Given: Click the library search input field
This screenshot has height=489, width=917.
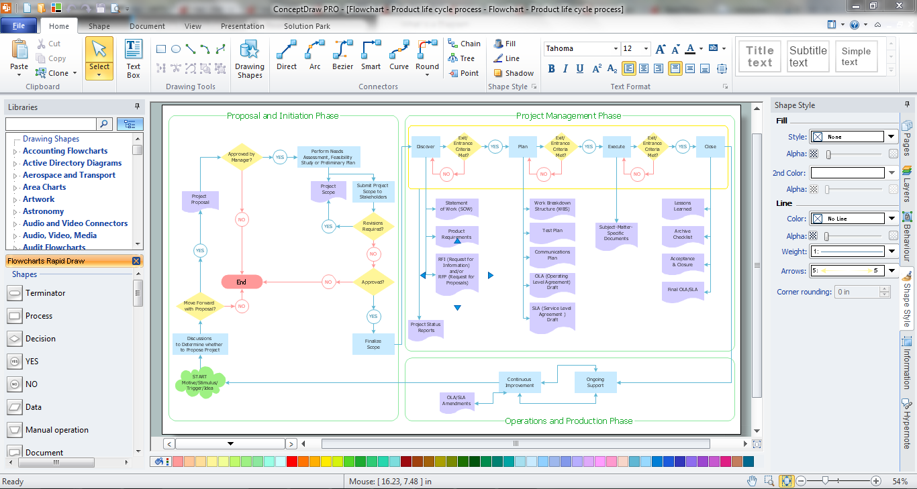Looking at the screenshot, I should coord(51,124).
